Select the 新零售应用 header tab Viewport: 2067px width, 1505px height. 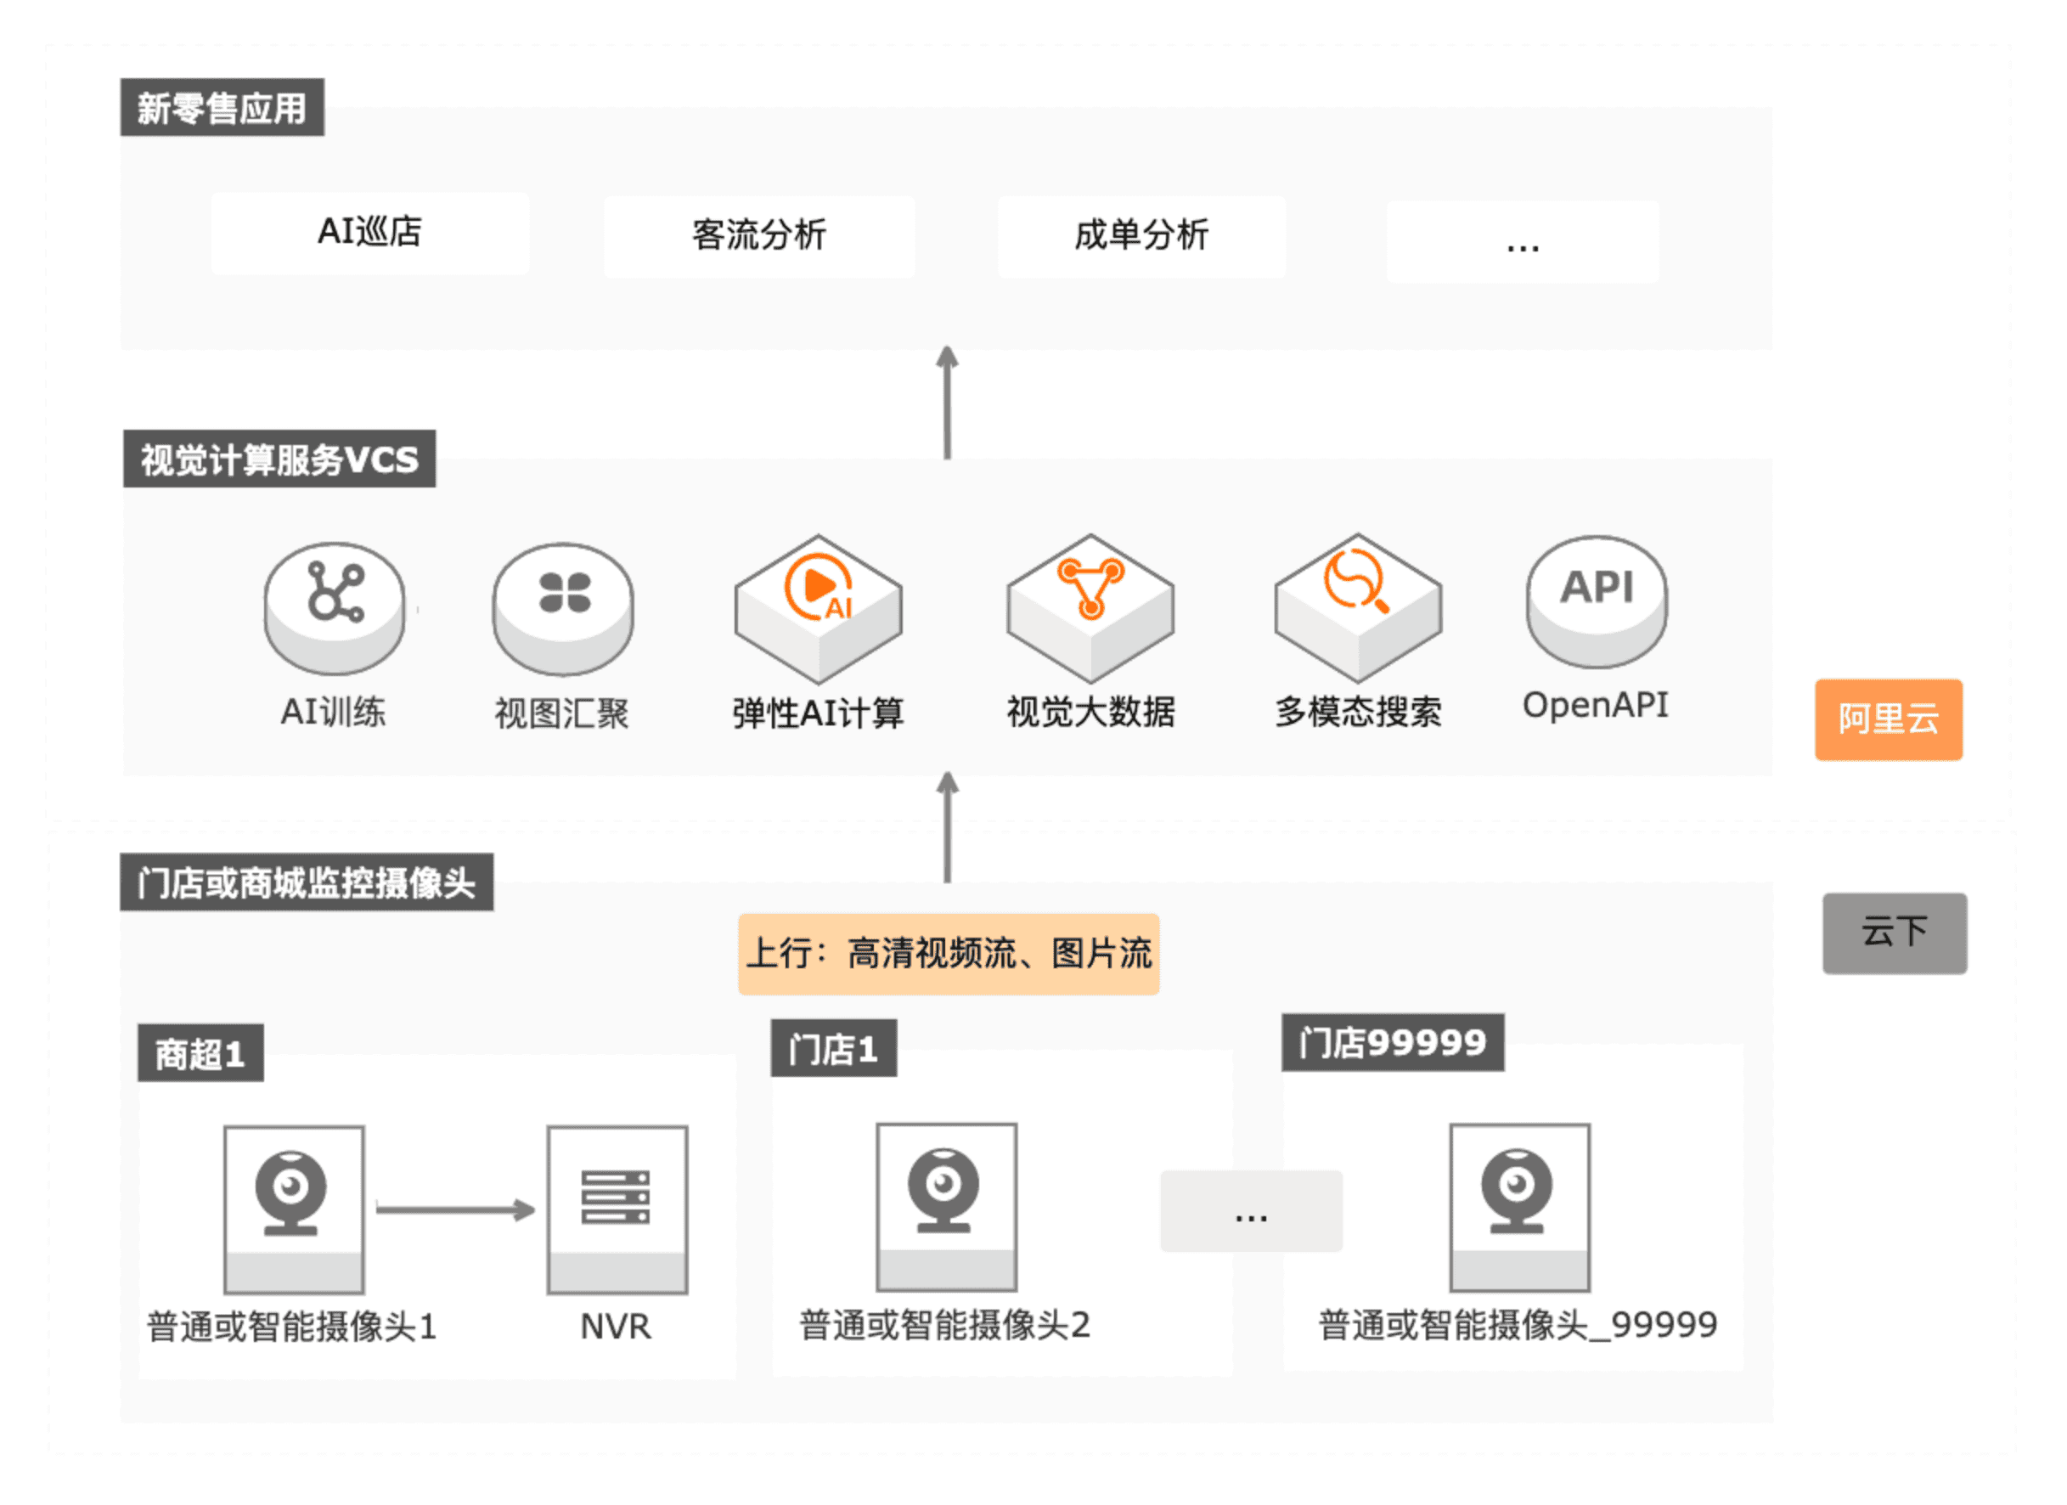coord(222,108)
